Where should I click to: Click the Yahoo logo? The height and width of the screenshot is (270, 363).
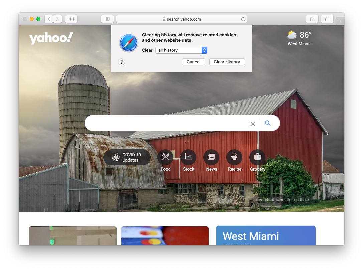tap(51, 38)
